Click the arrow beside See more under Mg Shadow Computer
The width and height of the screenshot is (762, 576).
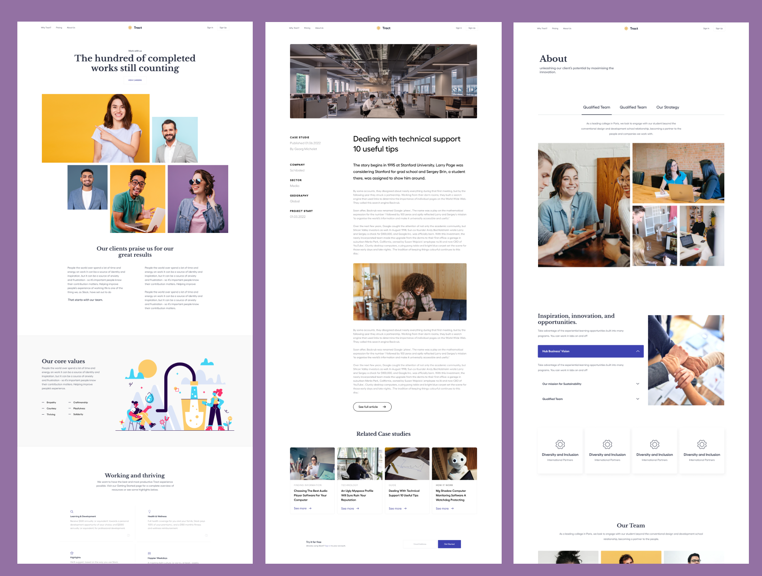tap(452, 509)
